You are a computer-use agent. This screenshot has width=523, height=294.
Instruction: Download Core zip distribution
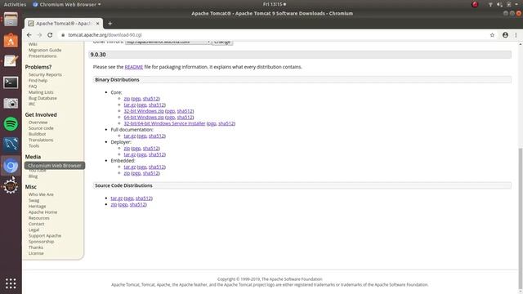127,99
